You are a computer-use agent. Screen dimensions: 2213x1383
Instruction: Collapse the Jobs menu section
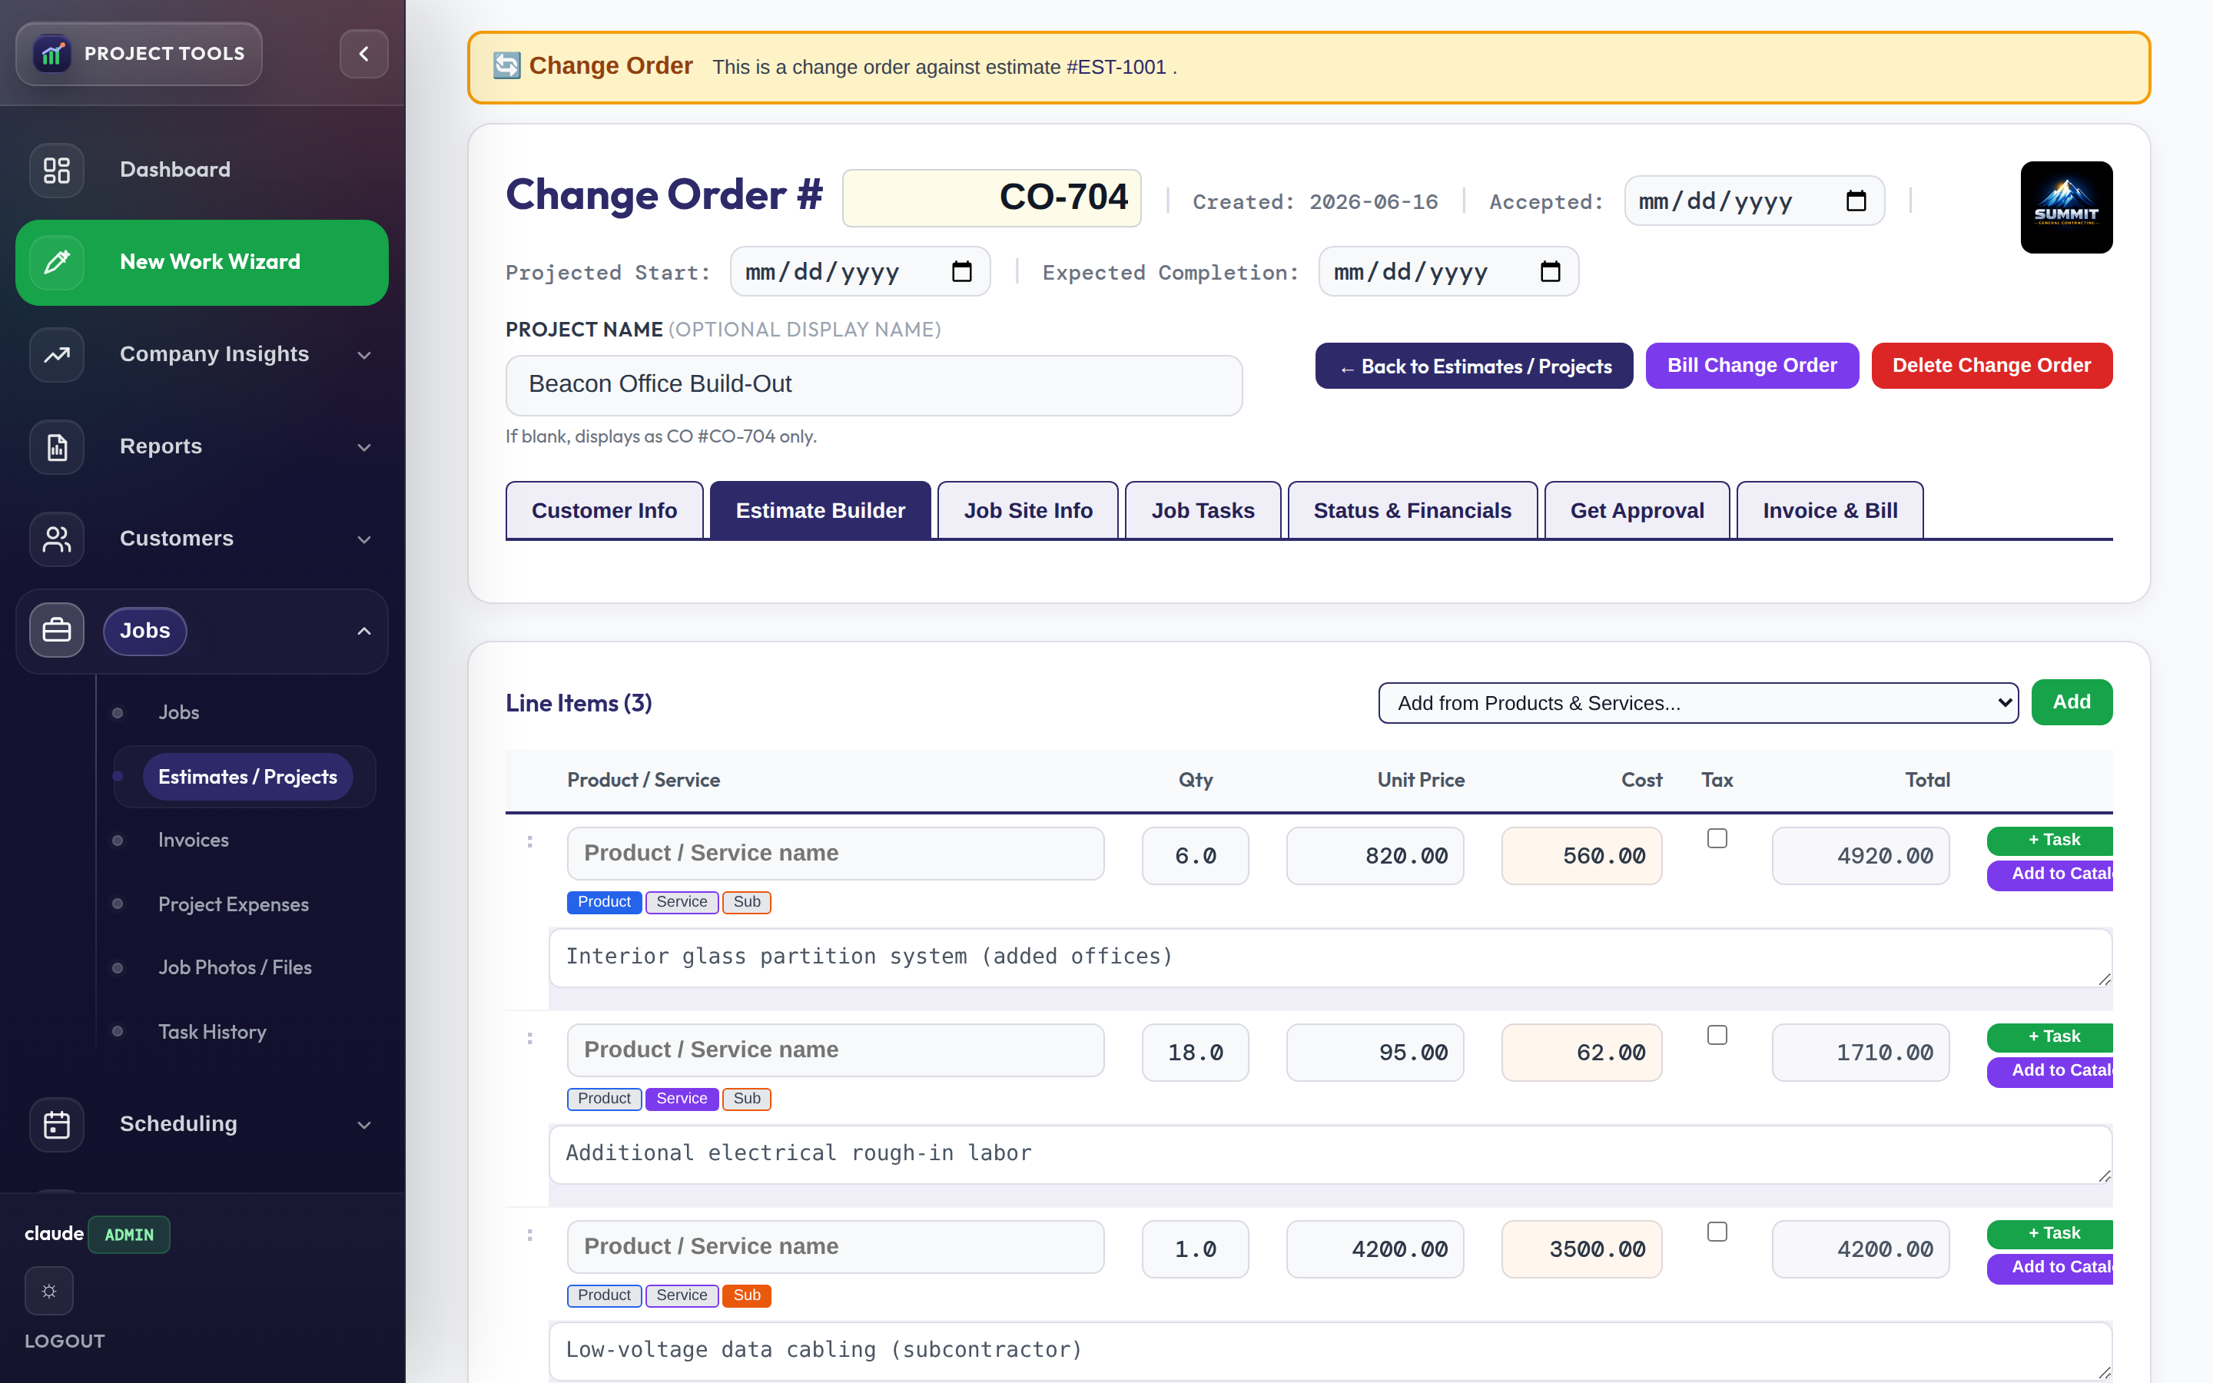pyautogui.click(x=364, y=631)
